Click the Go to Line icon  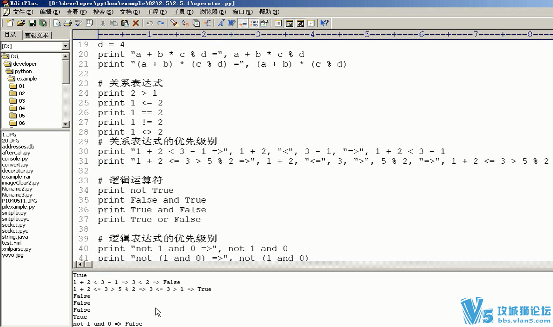207,23
